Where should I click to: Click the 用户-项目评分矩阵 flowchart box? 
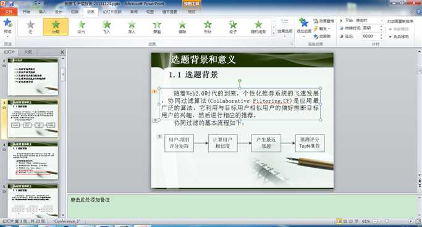pos(179,143)
